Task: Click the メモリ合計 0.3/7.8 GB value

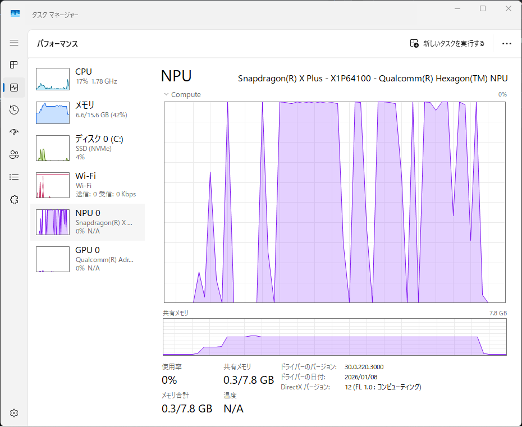Action: coord(187,408)
